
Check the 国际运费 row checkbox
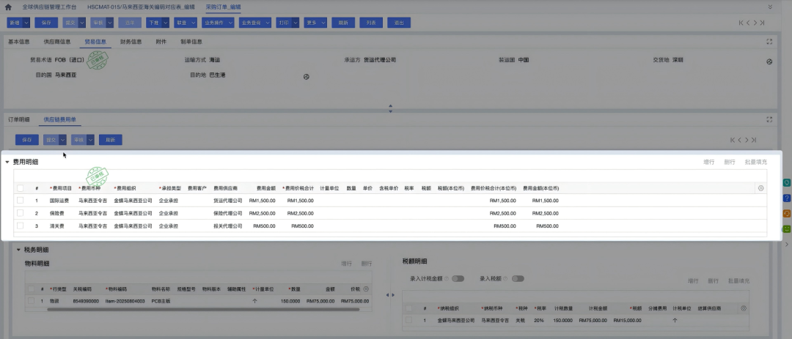click(20, 200)
